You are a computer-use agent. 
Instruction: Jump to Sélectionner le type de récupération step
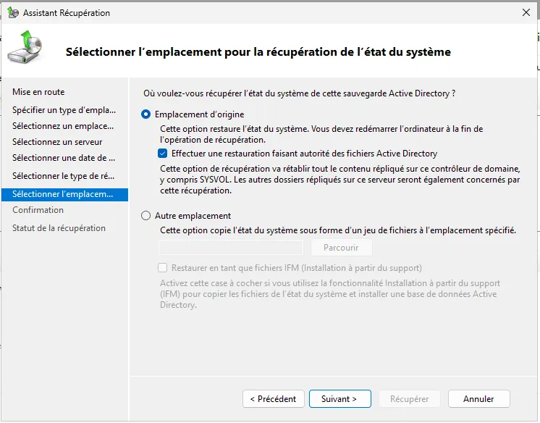[64, 176]
